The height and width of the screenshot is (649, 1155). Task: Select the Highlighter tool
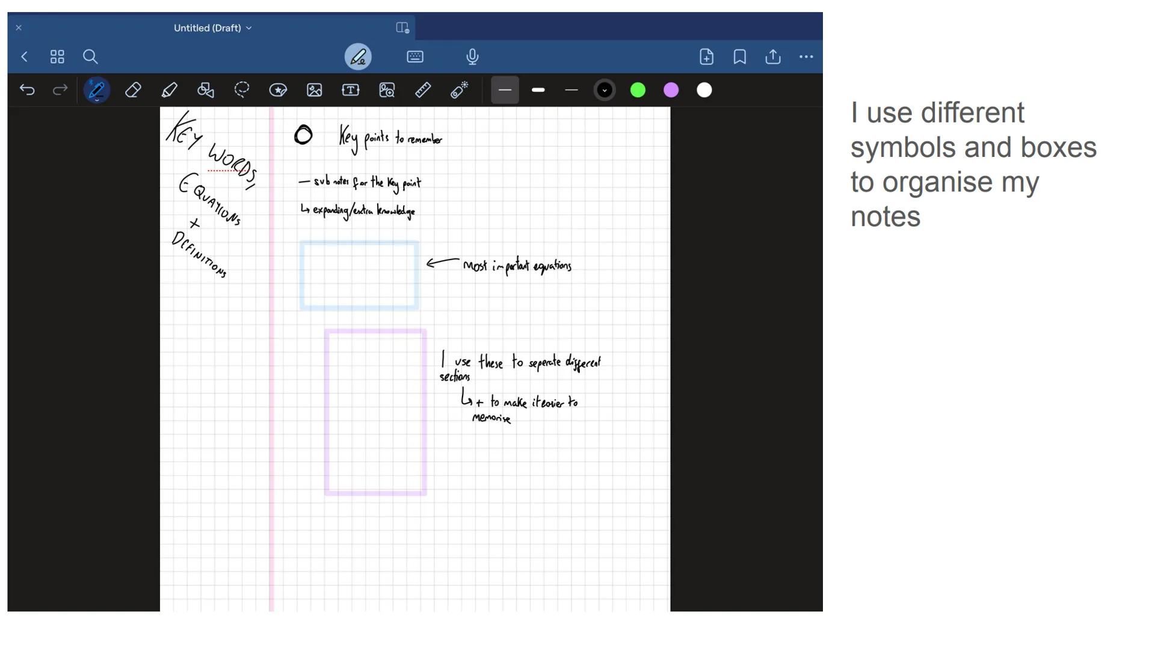[169, 90]
